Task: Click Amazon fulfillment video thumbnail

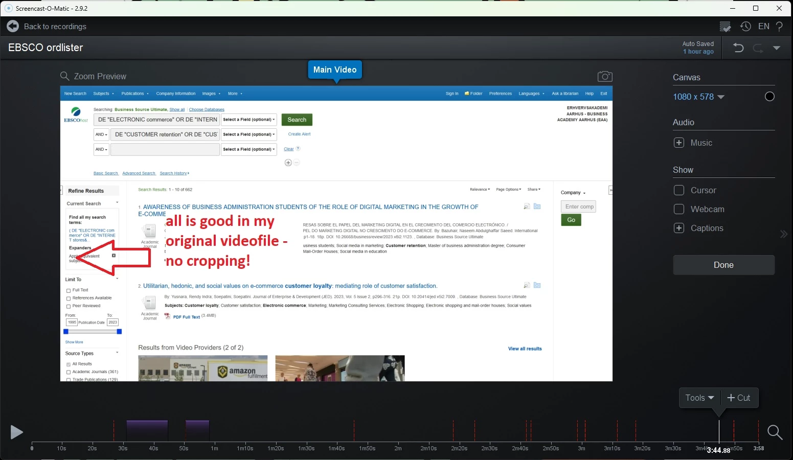Action: [x=202, y=368]
